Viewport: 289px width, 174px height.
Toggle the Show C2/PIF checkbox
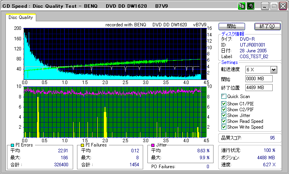pyautogui.click(x=224, y=110)
